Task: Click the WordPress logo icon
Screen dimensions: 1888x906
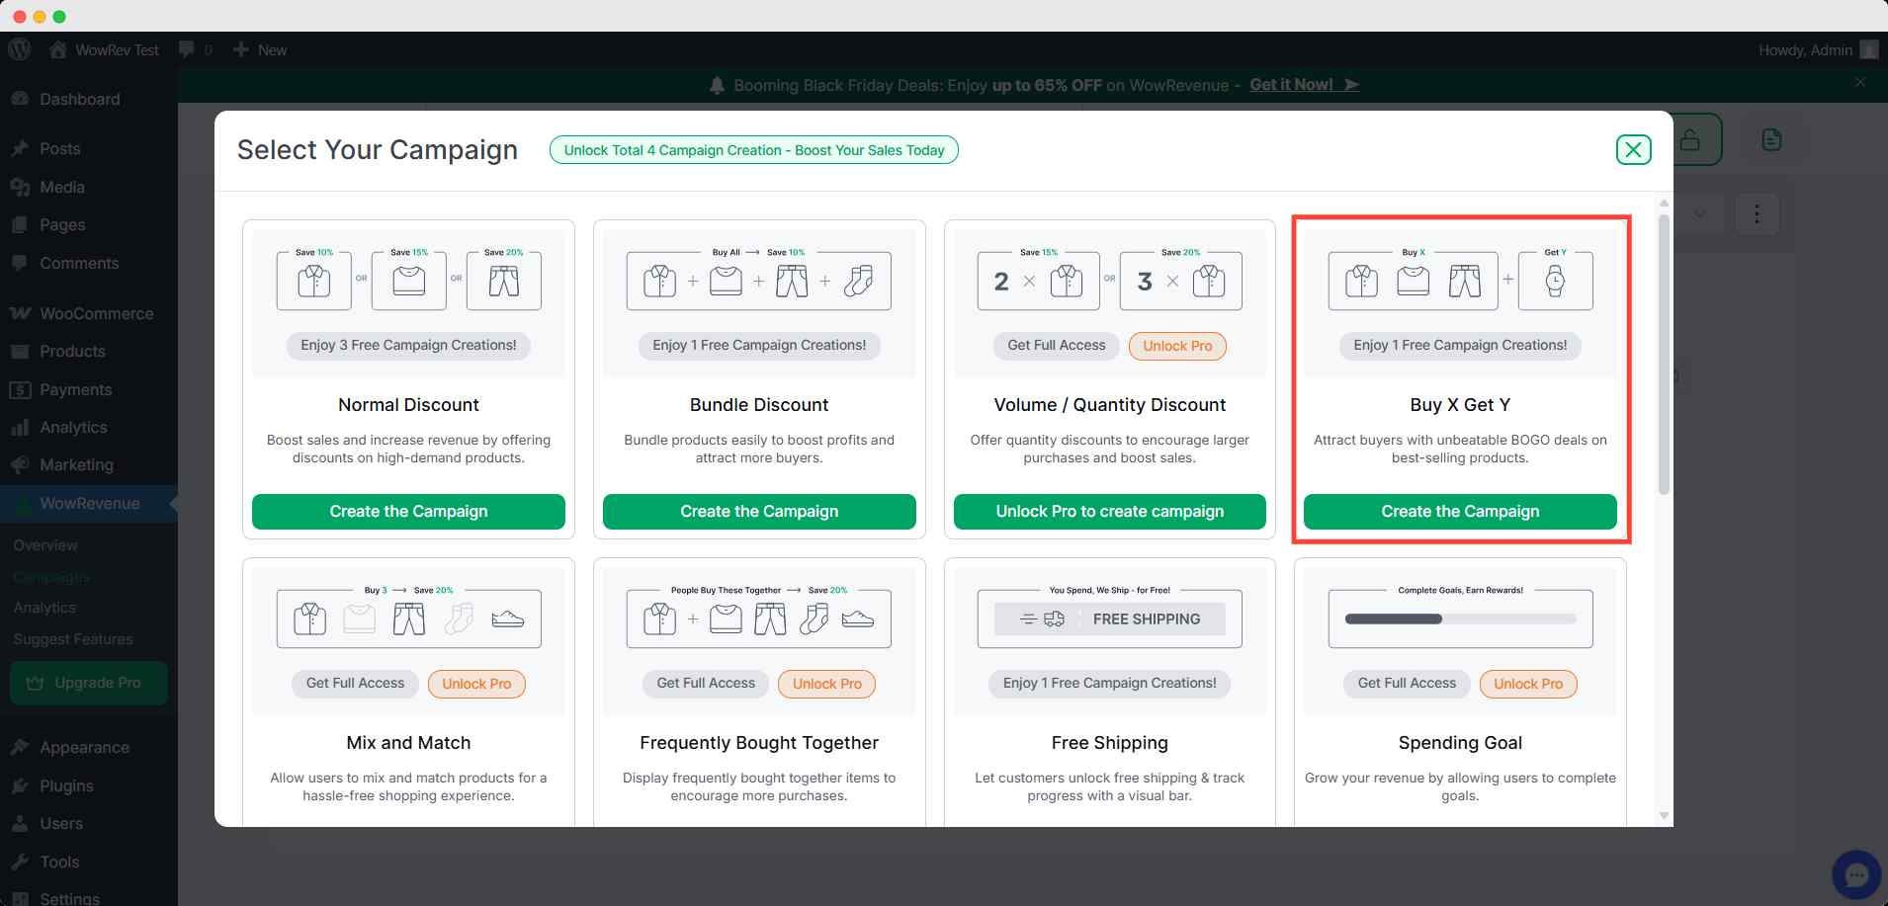Action: (x=19, y=49)
